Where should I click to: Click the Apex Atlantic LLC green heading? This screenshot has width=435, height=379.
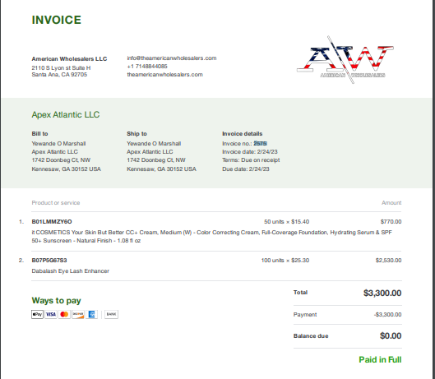coord(66,114)
